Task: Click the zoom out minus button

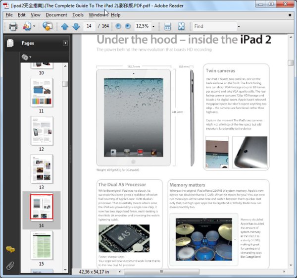Action: (x=118, y=26)
